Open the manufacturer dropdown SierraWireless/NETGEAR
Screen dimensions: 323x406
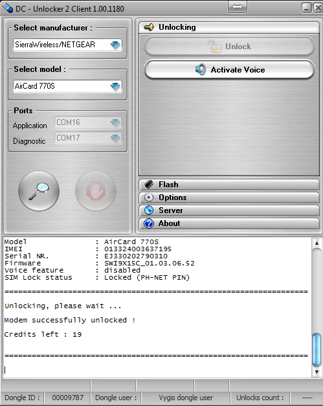click(x=67, y=45)
